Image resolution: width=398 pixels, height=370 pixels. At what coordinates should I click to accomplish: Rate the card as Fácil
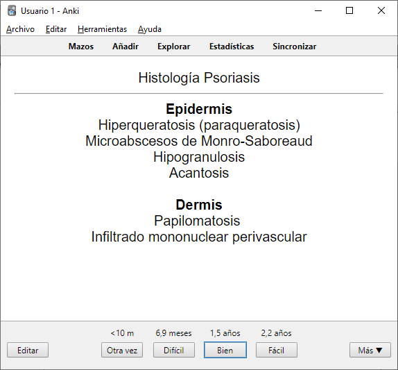pyautogui.click(x=277, y=350)
